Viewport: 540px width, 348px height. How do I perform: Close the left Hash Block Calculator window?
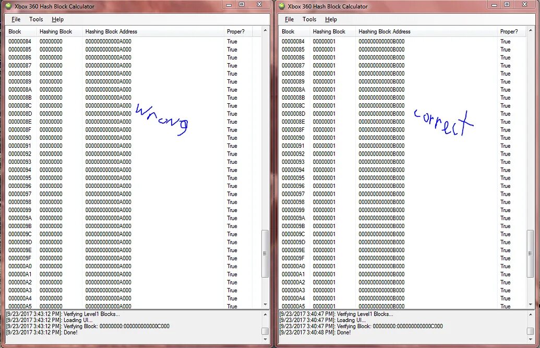tap(260, 5)
